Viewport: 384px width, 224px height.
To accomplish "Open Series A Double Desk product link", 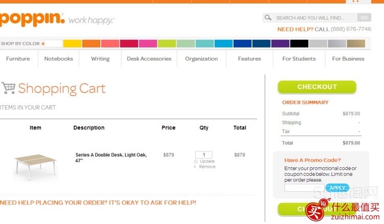I will 111,158.
